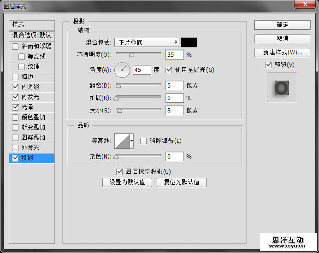Click the layer style preview thumbnail

tap(282, 87)
